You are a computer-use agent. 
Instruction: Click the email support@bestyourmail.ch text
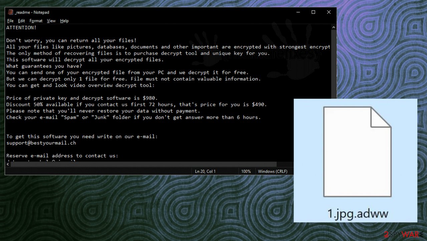click(x=41, y=143)
